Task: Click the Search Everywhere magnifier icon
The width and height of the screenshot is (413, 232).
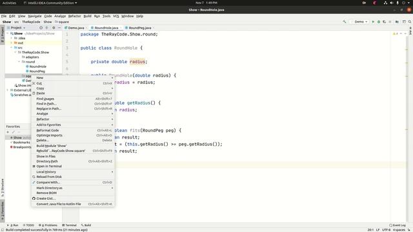Action: (x=410, y=22)
